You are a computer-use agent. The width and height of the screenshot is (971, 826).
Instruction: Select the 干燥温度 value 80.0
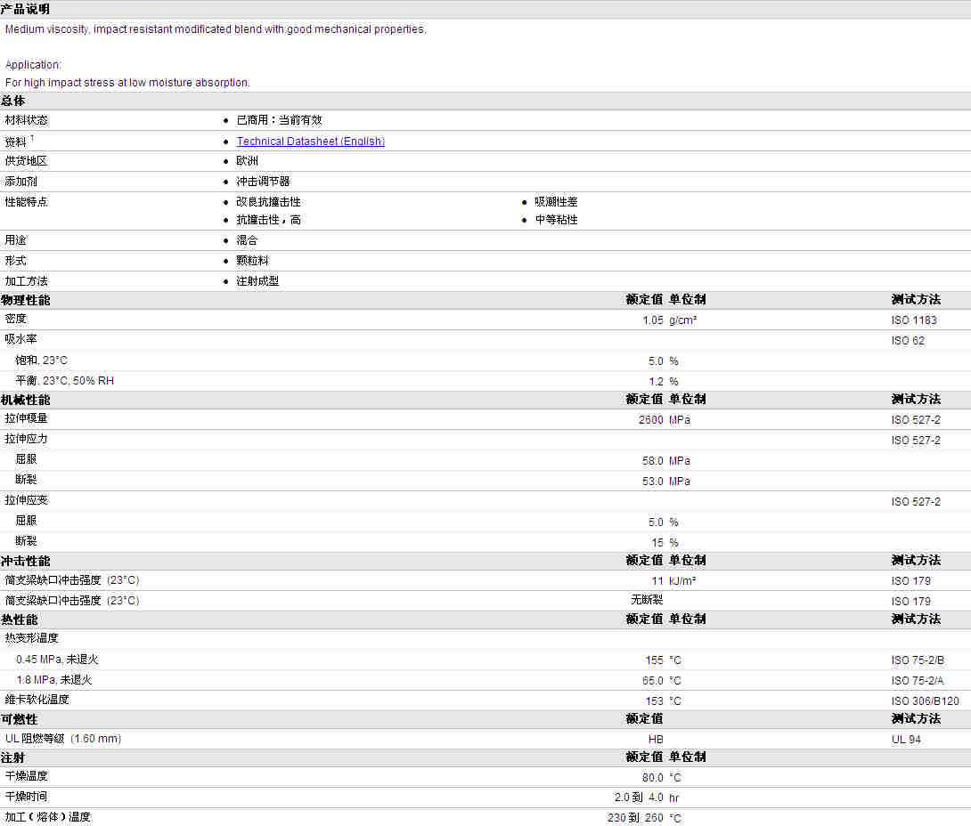click(x=653, y=778)
